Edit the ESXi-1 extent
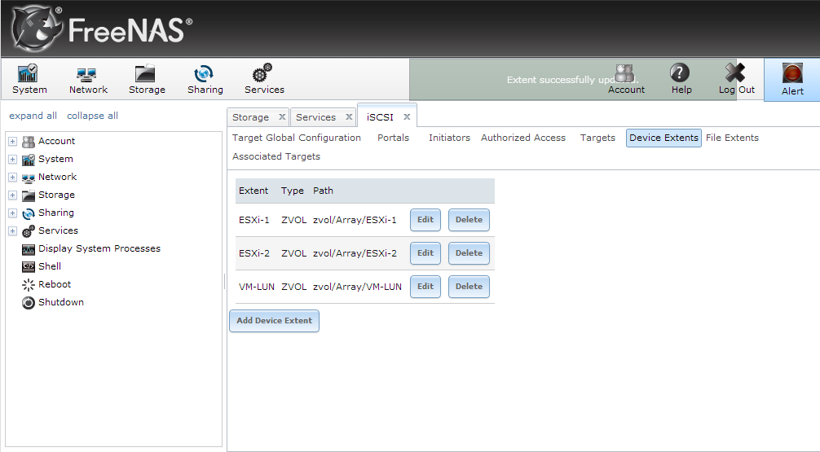This screenshot has width=820, height=452. coord(425,220)
